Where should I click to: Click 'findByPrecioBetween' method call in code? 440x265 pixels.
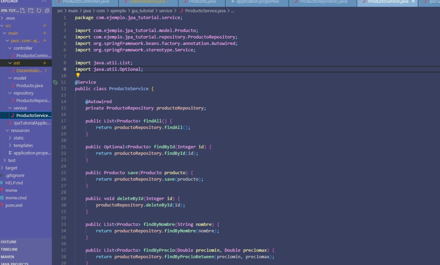click(189, 257)
